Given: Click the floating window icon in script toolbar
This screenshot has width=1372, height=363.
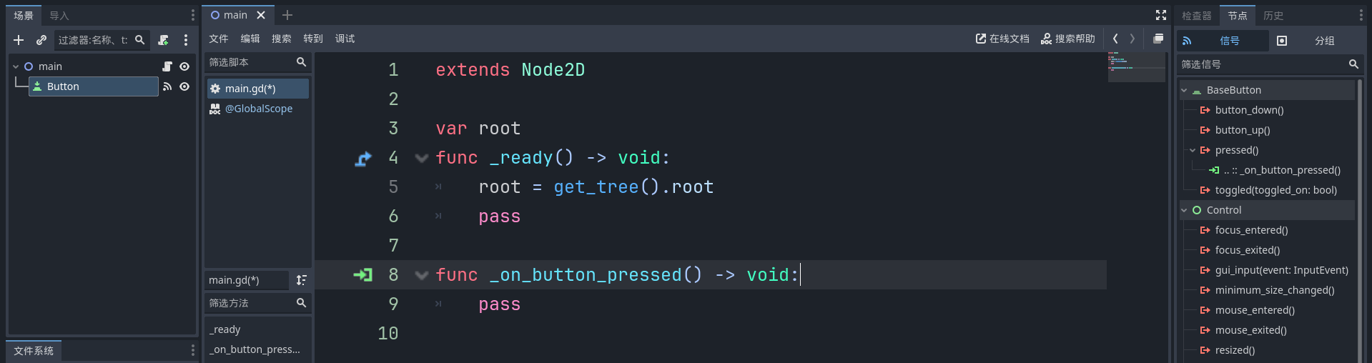Looking at the screenshot, I should coord(1158,39).
